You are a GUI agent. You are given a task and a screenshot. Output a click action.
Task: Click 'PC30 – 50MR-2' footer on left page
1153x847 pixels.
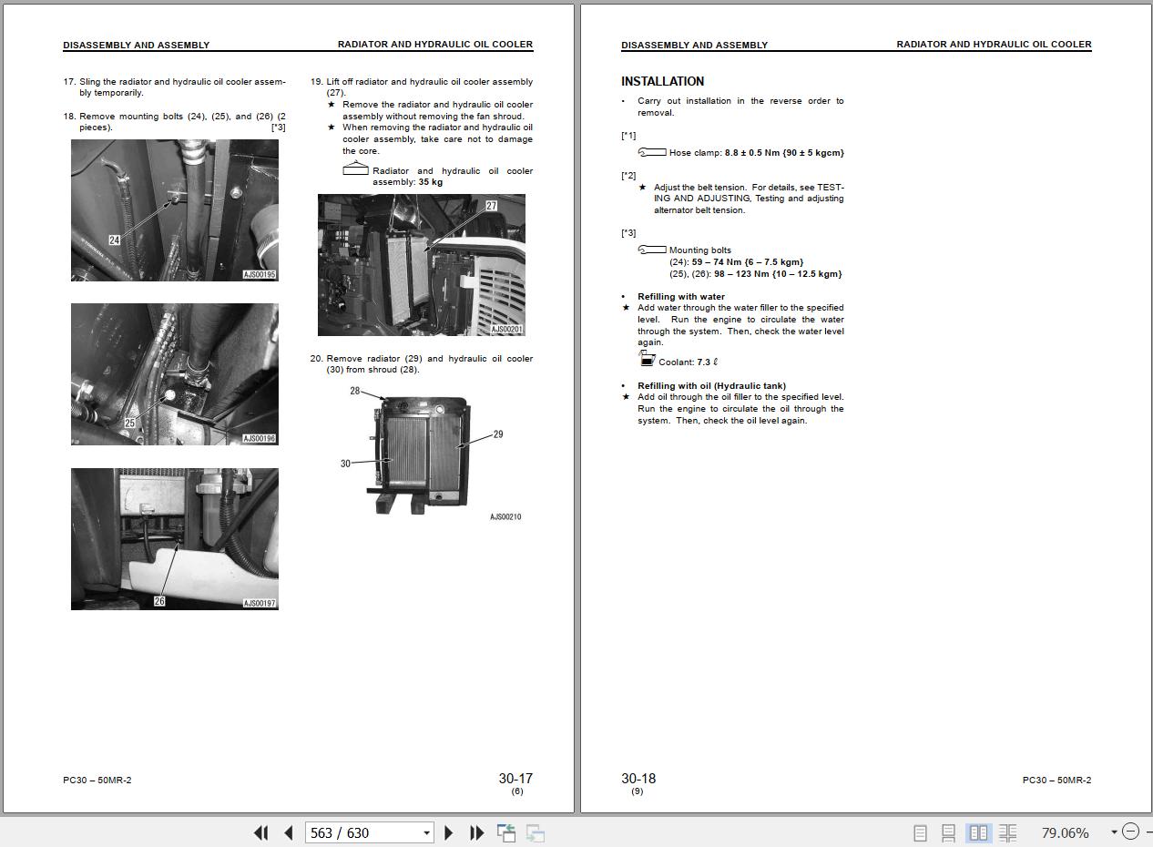click(x=97, y=780)
